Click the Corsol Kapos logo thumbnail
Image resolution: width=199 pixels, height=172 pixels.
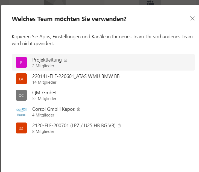coord(21,112)
